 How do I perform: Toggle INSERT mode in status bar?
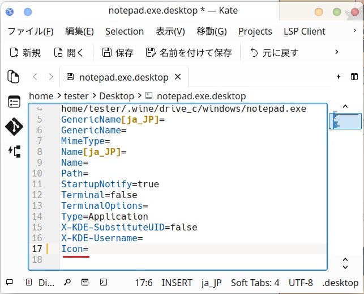177,282
